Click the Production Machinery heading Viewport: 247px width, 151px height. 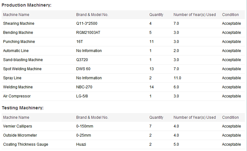pyautogui.click(x=26, y=5)
